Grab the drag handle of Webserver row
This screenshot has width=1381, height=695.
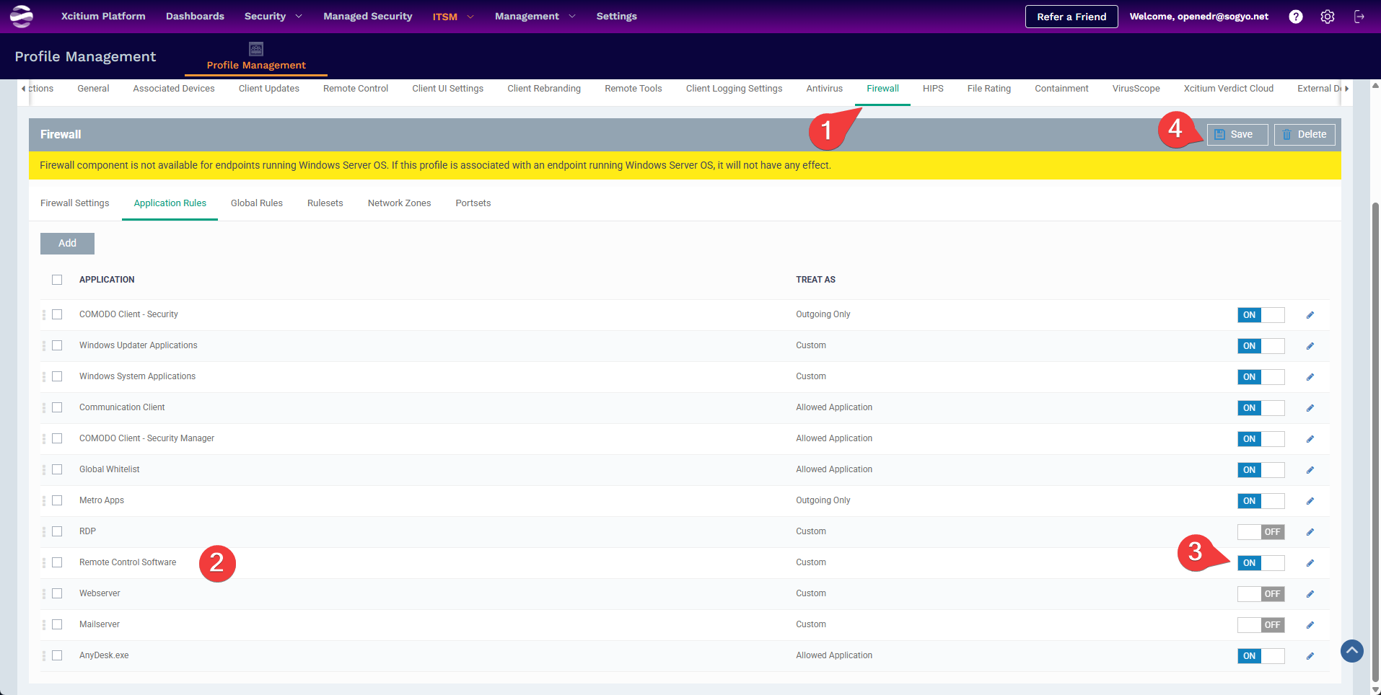pyautogui.click(x=44, y=593)
